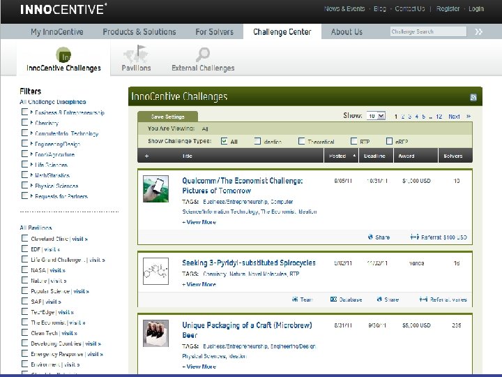Screen dimensions: 502x377
Task: Open the Pavilions map flag icon
Action: pos(136,54)
